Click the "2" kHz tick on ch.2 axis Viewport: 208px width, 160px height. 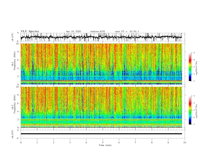pos(18,119)
